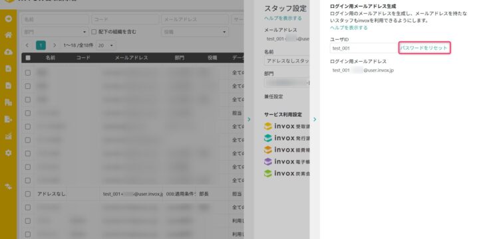Select the orange invox 経費精算 service icon
The width and height of the screenshot is (479, 239).
(x=268, y=149)
